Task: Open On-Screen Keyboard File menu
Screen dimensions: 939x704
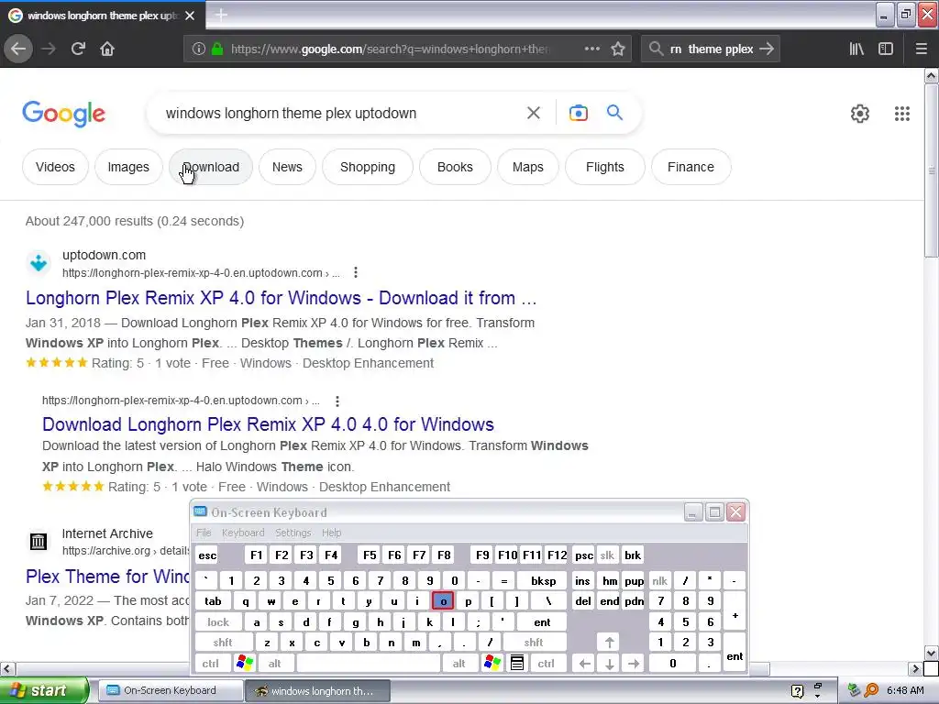Action: point(204,533)
